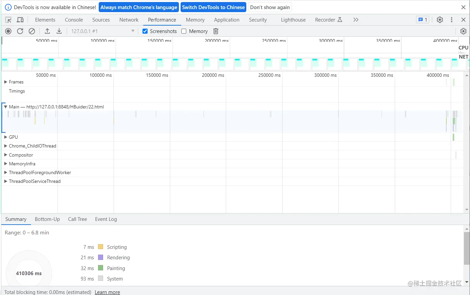Enable the Screenshots checkbox
The height and width of the screenshot is (295, 470).
[x=145, y=31]
